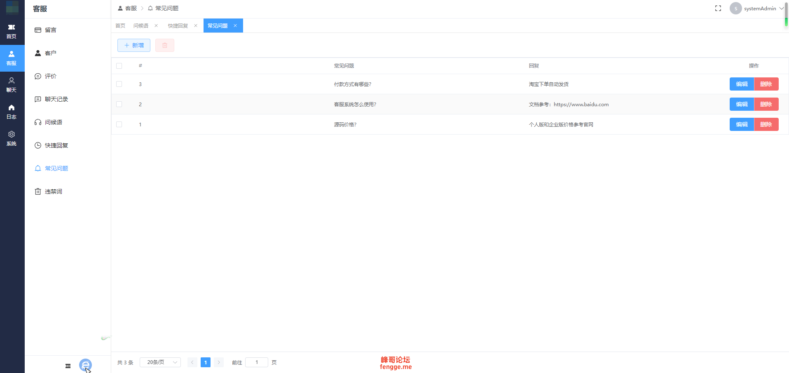The image size is (789, 373).
Task: Switch to the 快捷回复 page tab
Action: [178, 26]
